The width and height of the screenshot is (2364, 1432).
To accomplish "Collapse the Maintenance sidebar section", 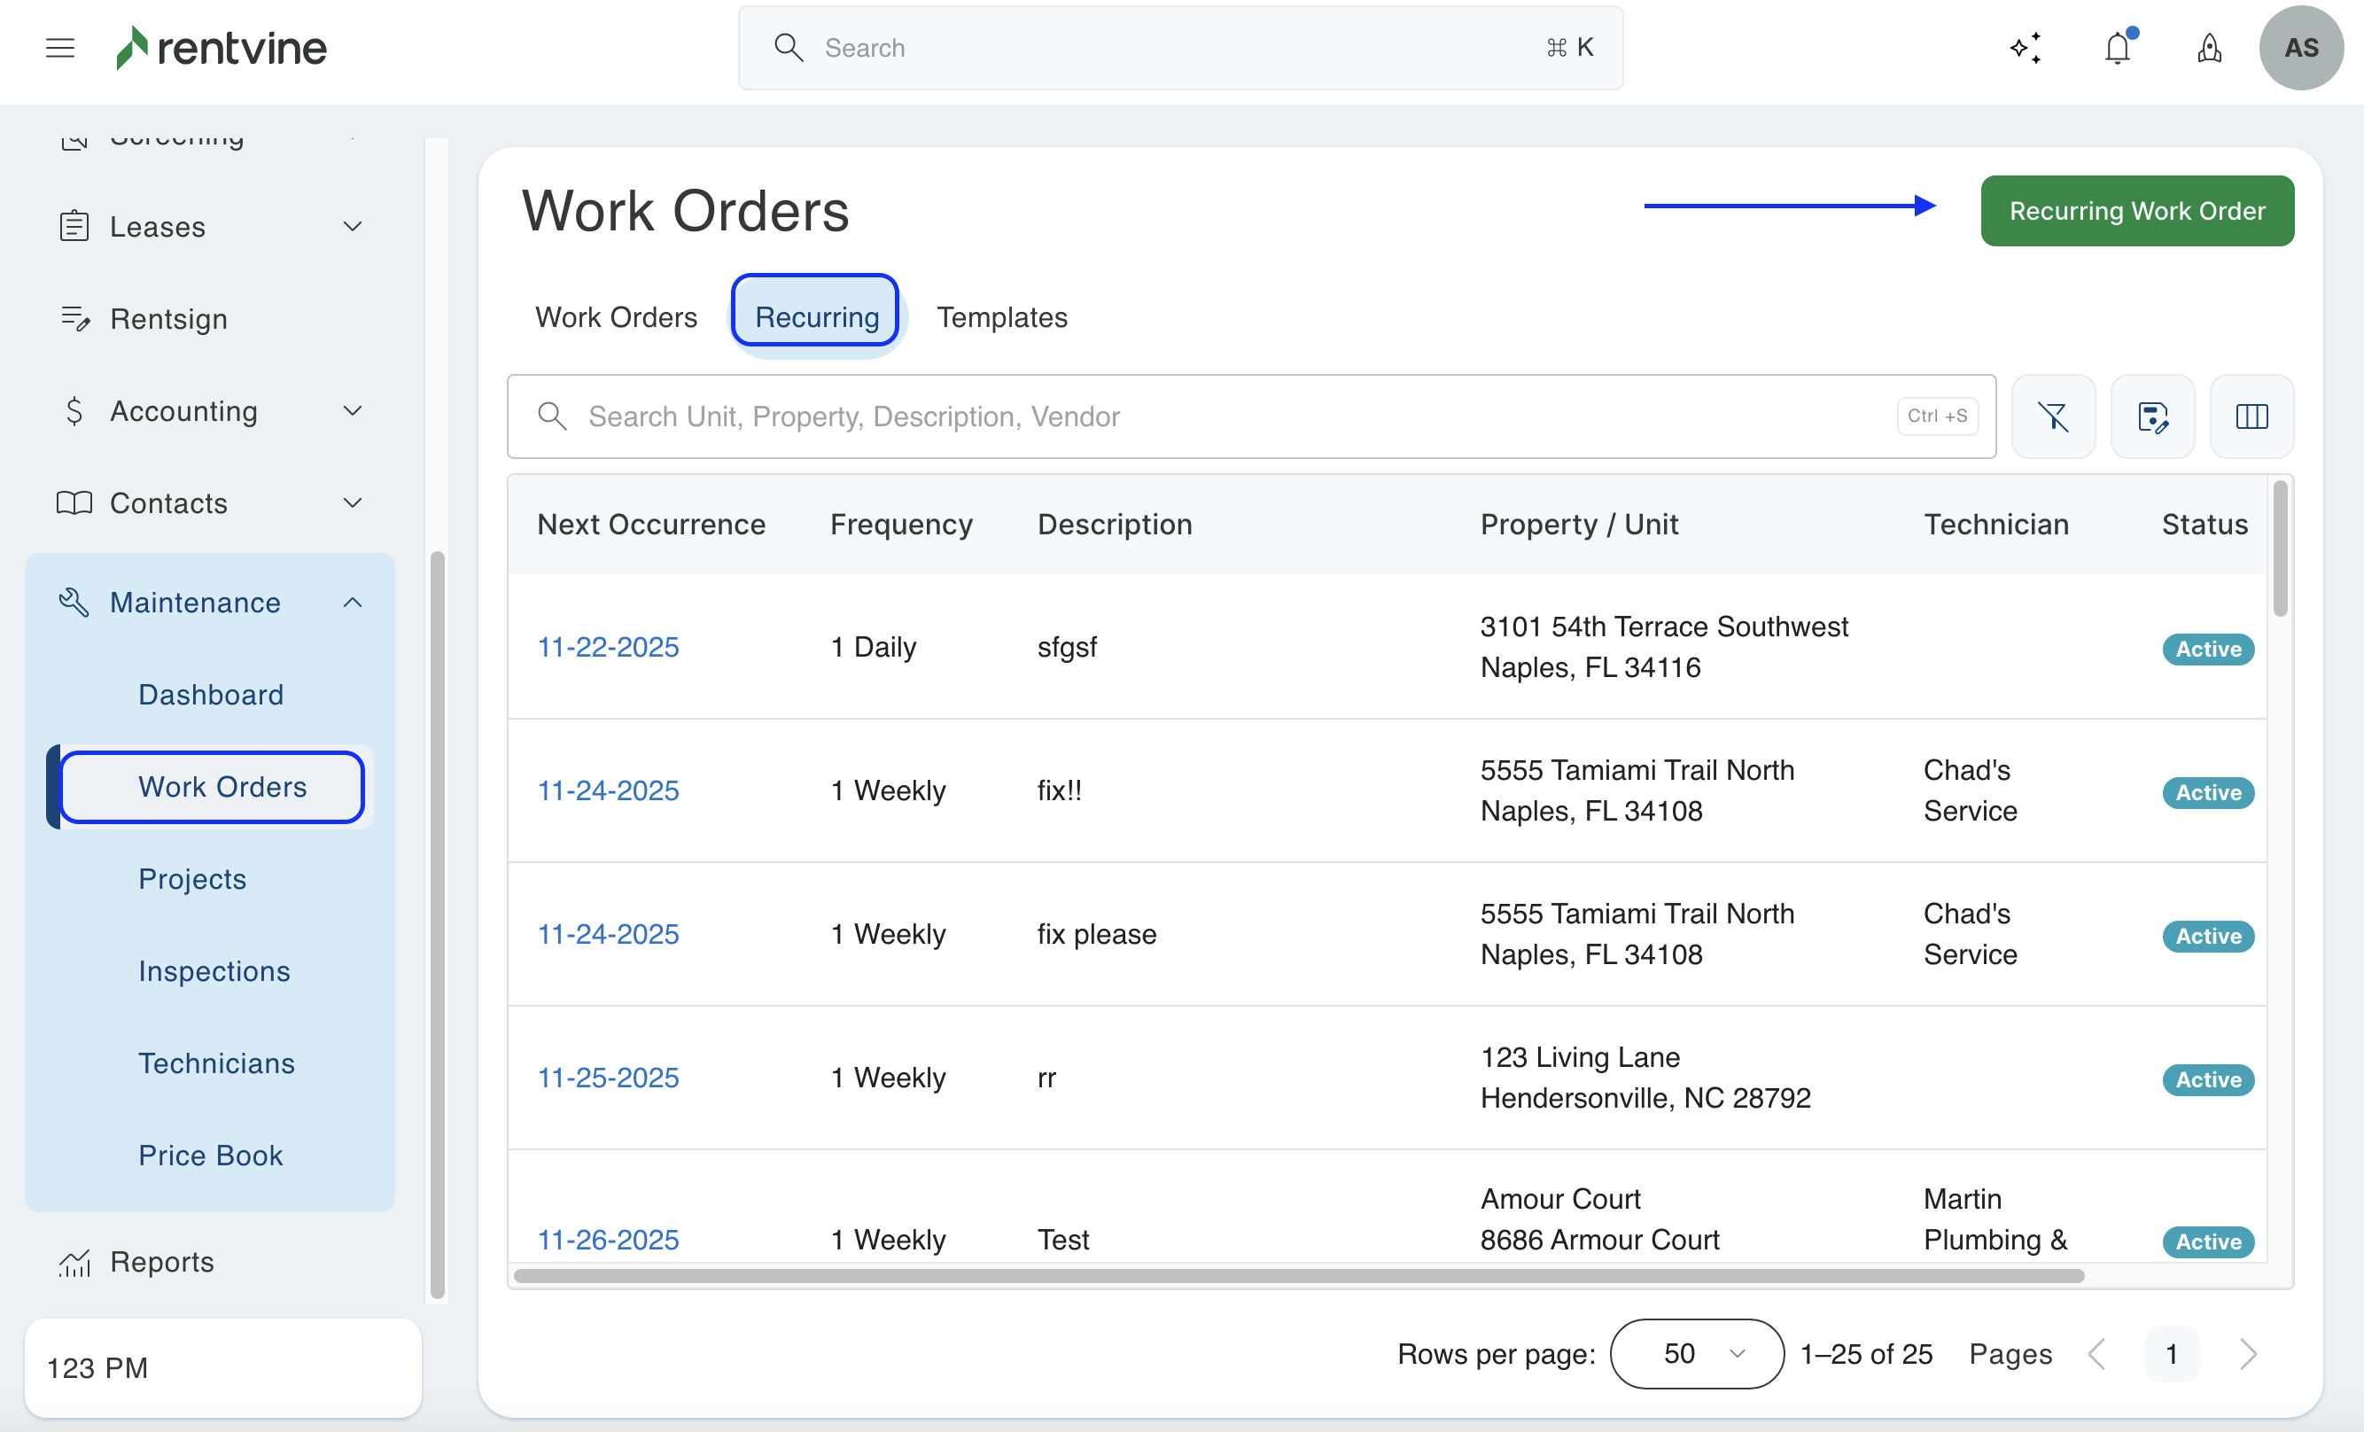I will pyautogui.click(x=352, y=602).
